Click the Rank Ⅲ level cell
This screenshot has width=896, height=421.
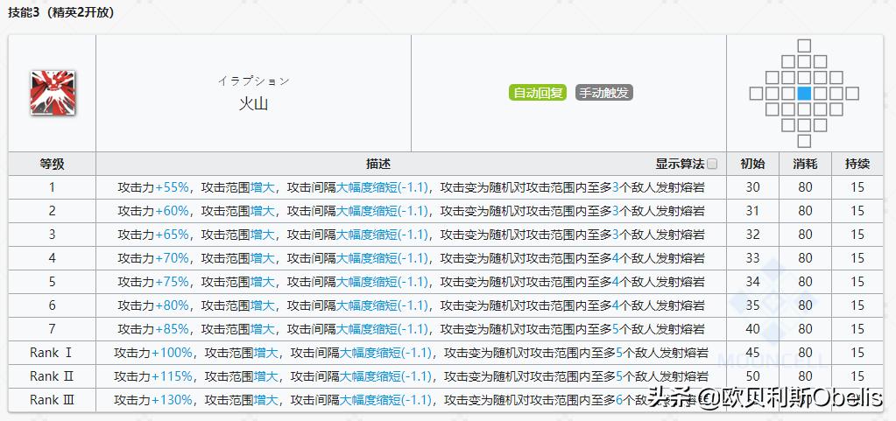point(52,401)
